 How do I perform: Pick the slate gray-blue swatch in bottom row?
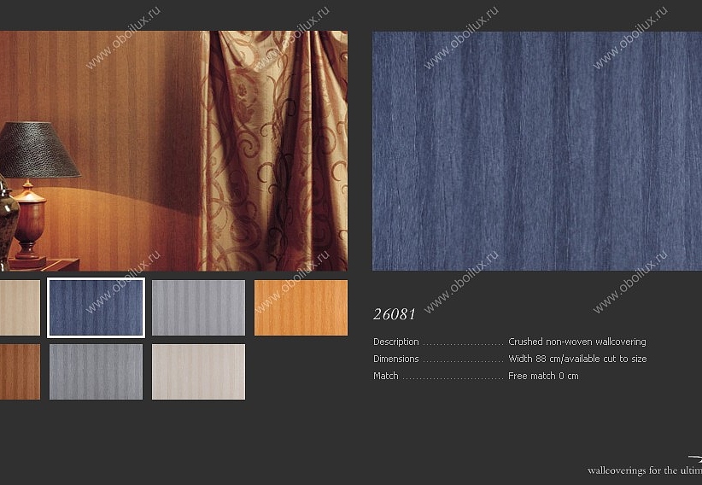click(x=96, y=371)
